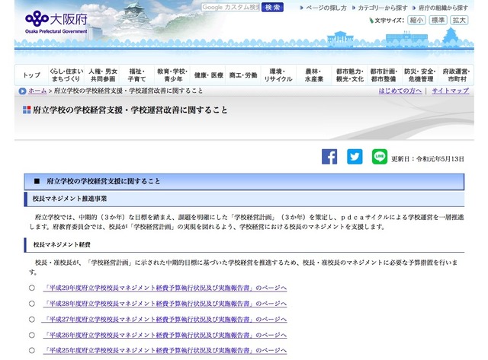Open 福祉・子育て menu
488x360 pixels.
[136, 75]
